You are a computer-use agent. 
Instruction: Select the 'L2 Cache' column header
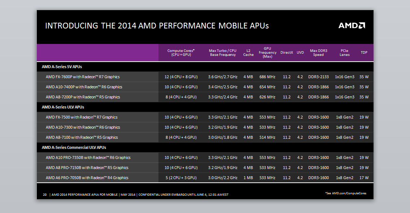[248, 53]
